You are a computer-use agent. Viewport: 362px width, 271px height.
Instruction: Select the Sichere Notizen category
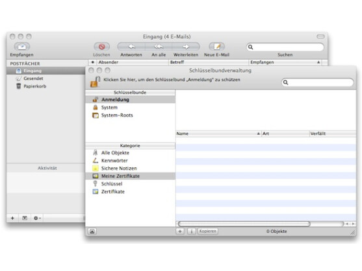point(131,169)
